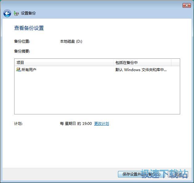This screenshot has width=194, height=183.
Task: Click the 备份位置: label
Action: coord(22,41)
